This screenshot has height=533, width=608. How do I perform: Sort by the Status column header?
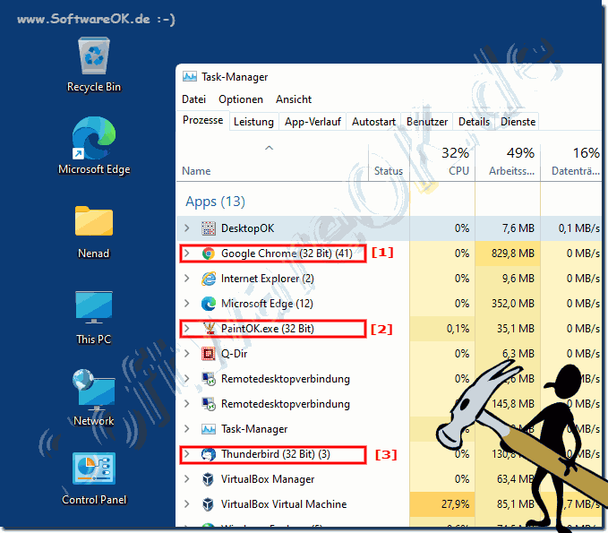[389, 162]
